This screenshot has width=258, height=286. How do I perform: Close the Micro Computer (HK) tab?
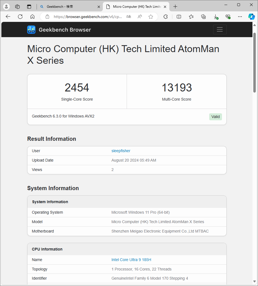tap(165, 7)
